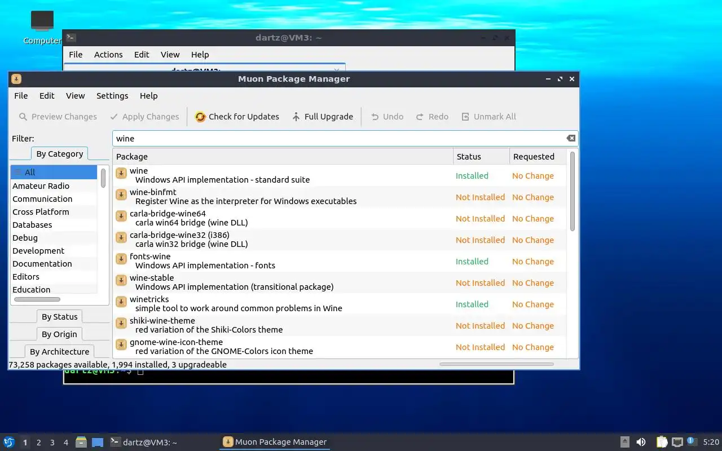Select the Education category
722x451 pixels.
click(54, 290)
